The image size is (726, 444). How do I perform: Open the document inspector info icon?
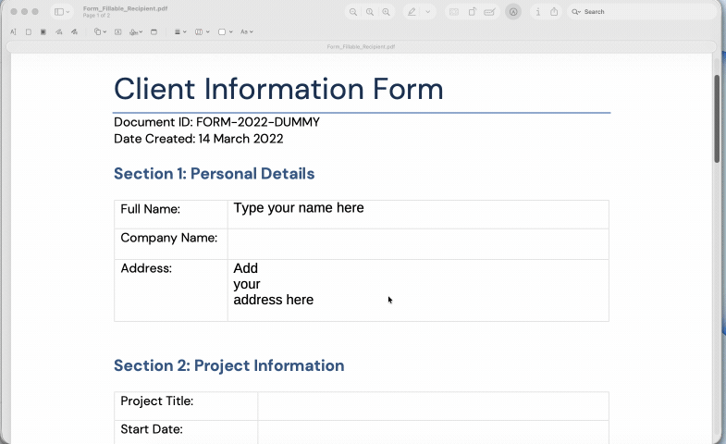(537, 12)
